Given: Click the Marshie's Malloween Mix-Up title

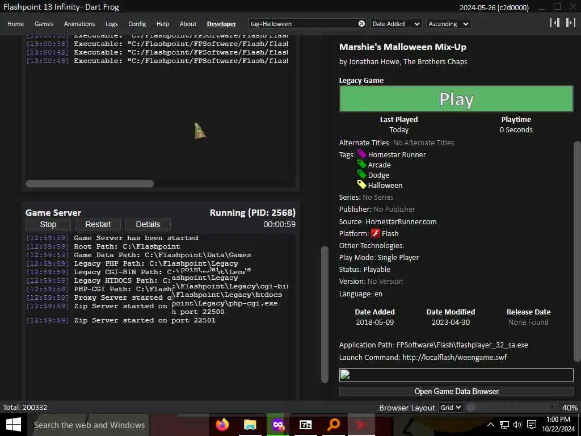Looking at the screenshot, I should [x=403, y=47].
